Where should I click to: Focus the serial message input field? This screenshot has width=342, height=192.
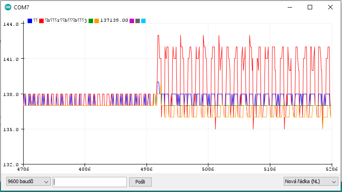[90, 181]
